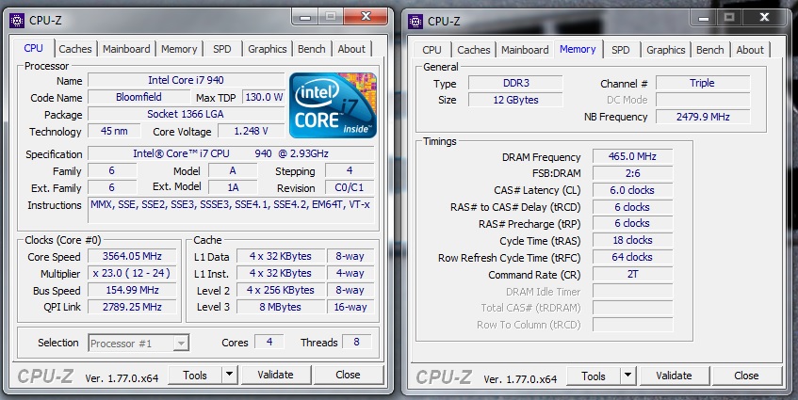Minimize the left CPU-Z window
This screenshot has width=798, height=400.
coord(305,17)
